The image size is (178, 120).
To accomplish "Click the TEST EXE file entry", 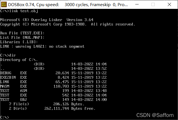I will tap(54, 95).
